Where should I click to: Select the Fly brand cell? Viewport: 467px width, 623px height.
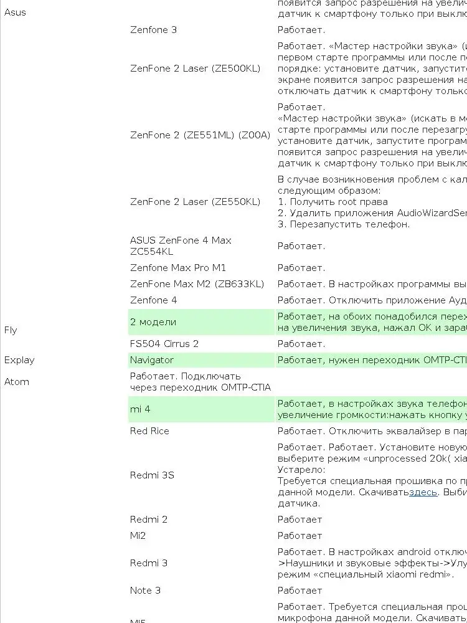[11, 330]
